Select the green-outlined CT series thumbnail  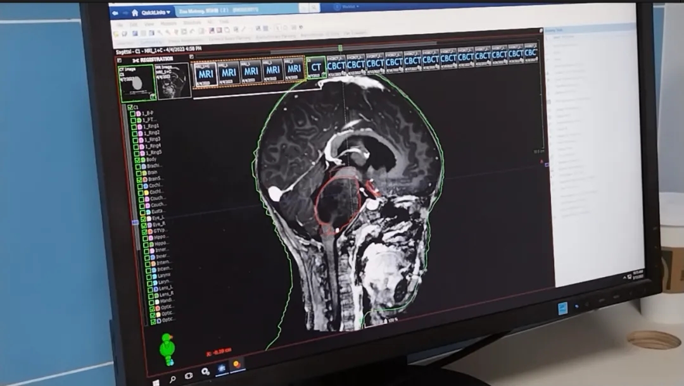click(x=315, y=67)
